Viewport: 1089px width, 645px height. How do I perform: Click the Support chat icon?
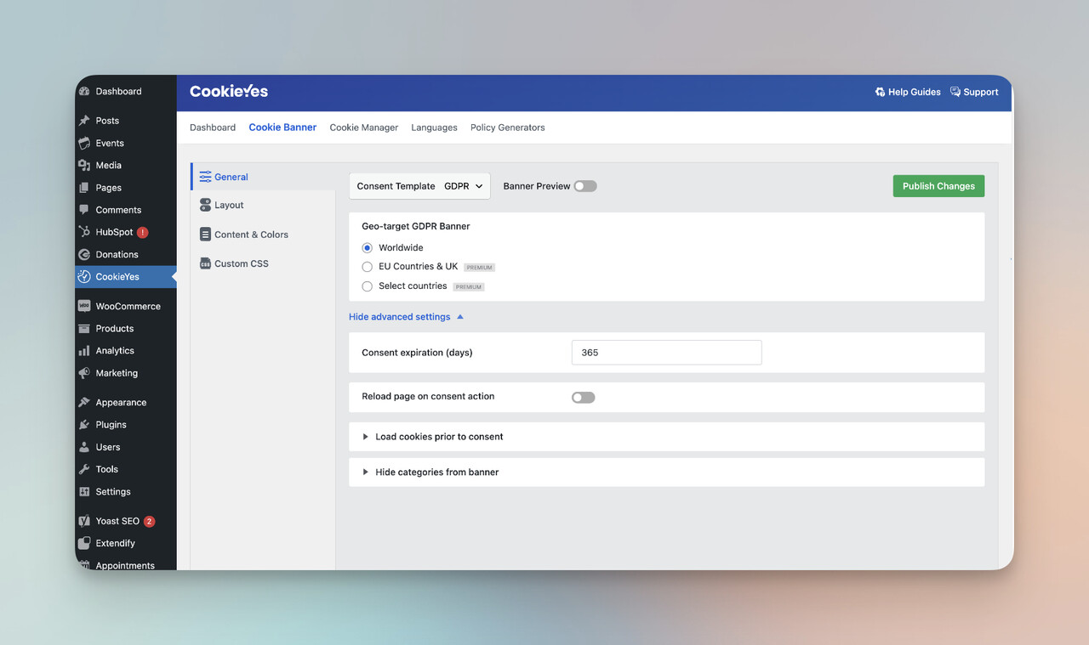pos(955,92)
